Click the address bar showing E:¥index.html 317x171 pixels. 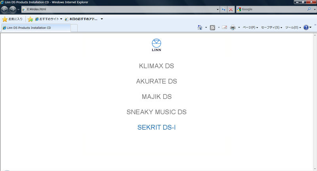118,9
